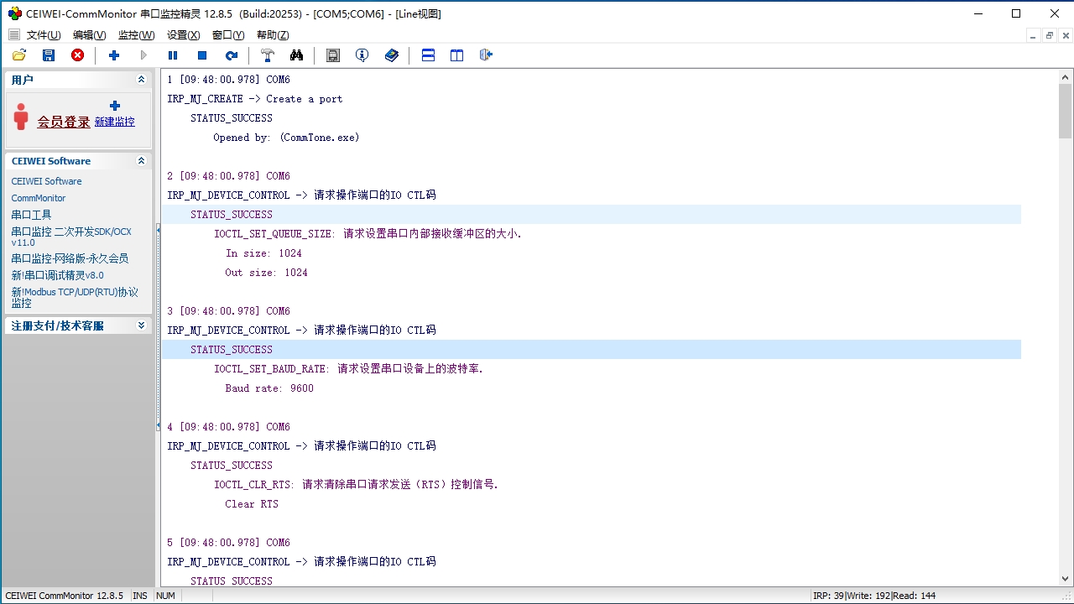Screen dimensions: 1074x604
Task: Expand the 注册支付/技术客服 section
Action: coord(140,325)
